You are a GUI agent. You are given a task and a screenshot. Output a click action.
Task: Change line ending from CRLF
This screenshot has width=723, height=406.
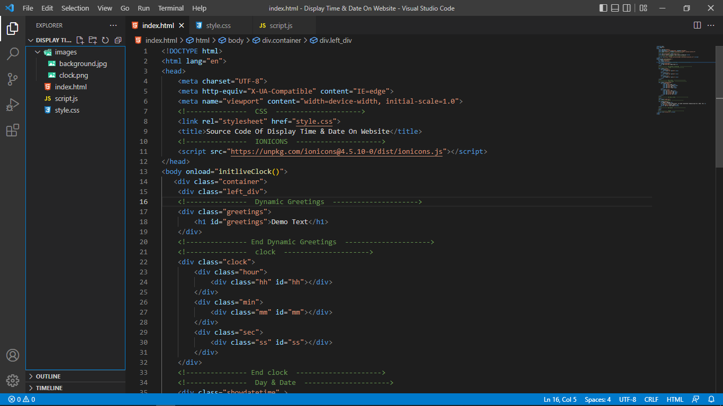click(x=652, y=399)
